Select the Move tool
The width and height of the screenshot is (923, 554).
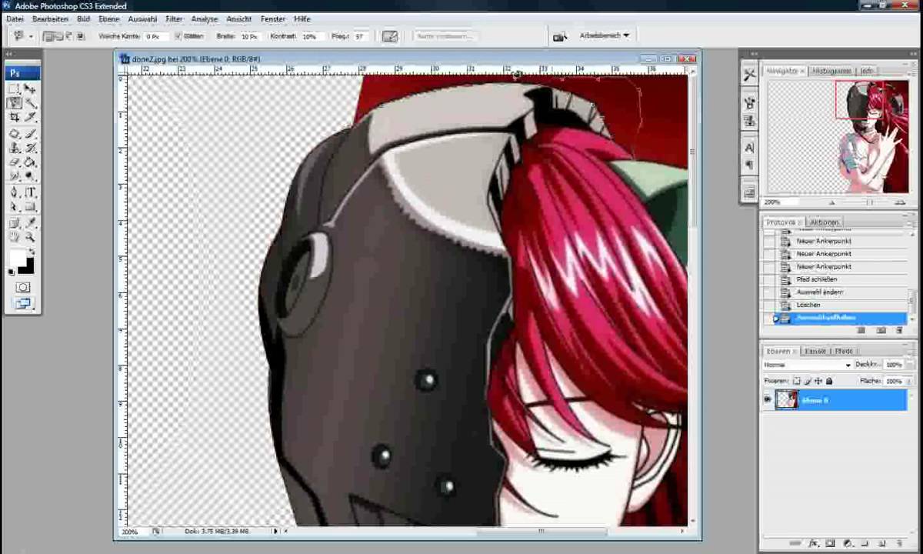[x=30, y=88]
